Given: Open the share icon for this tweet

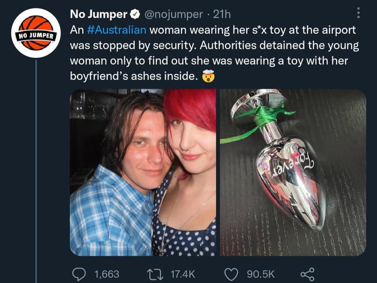Looking at the screenshot, I should [x=306, y=274].
